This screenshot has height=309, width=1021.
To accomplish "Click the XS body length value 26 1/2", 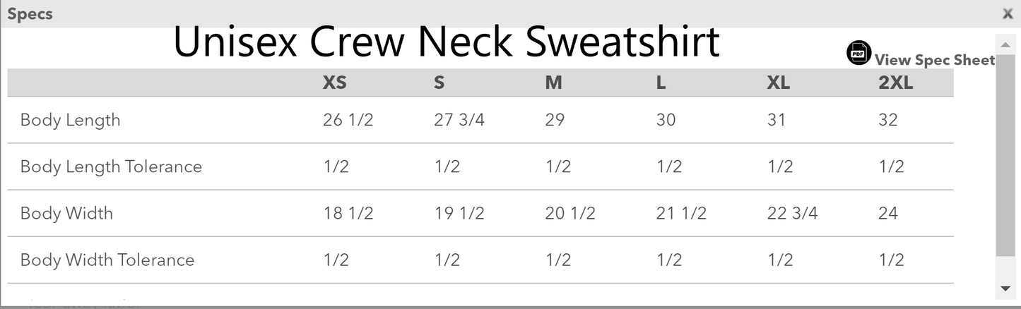I will pos(348,120).
